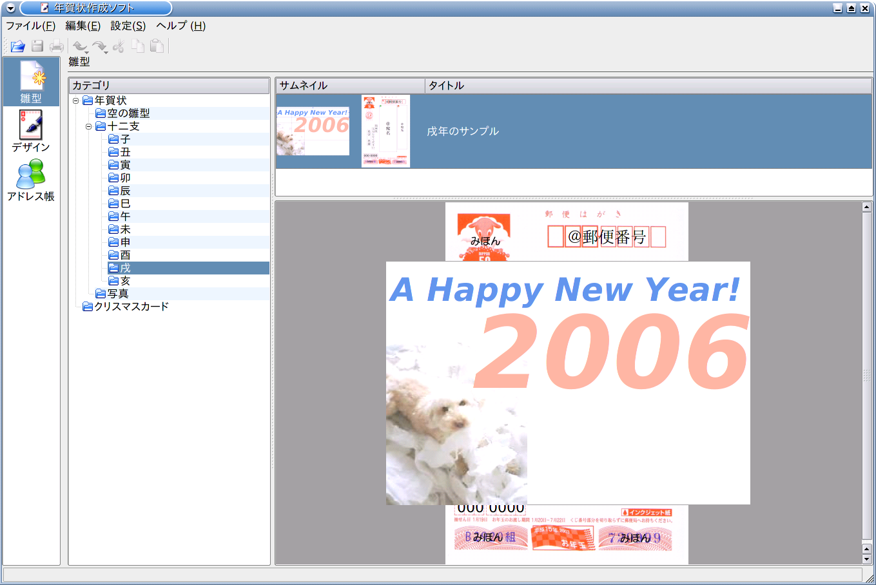Screen dimensions: 876x585
Task: Click the paste clipboard icon
Action: (157, 46)
